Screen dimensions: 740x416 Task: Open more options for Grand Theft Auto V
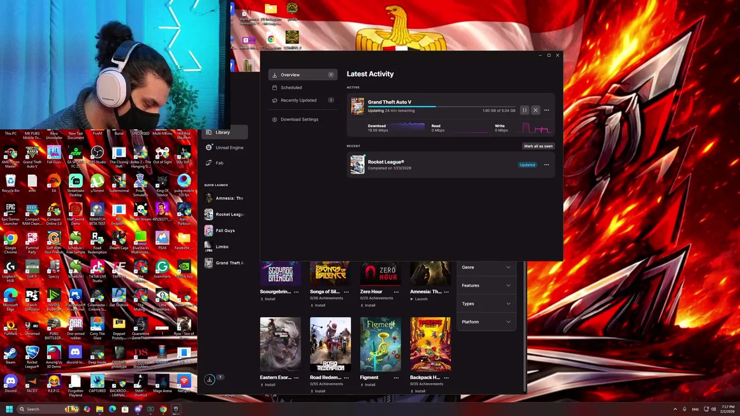(546, 110)
